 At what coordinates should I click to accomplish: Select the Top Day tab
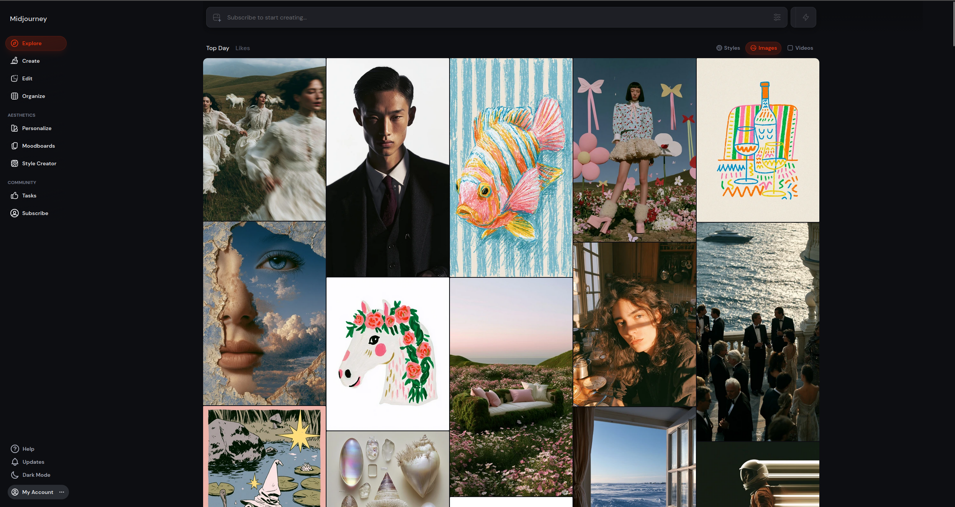coord(218,48)
